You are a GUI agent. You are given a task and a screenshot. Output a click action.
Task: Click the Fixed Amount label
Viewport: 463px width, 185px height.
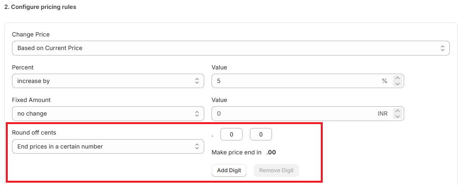coord(31,100)
